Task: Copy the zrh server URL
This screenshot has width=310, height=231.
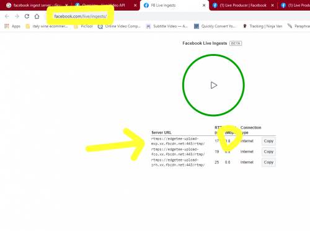Action: (268, 162)
